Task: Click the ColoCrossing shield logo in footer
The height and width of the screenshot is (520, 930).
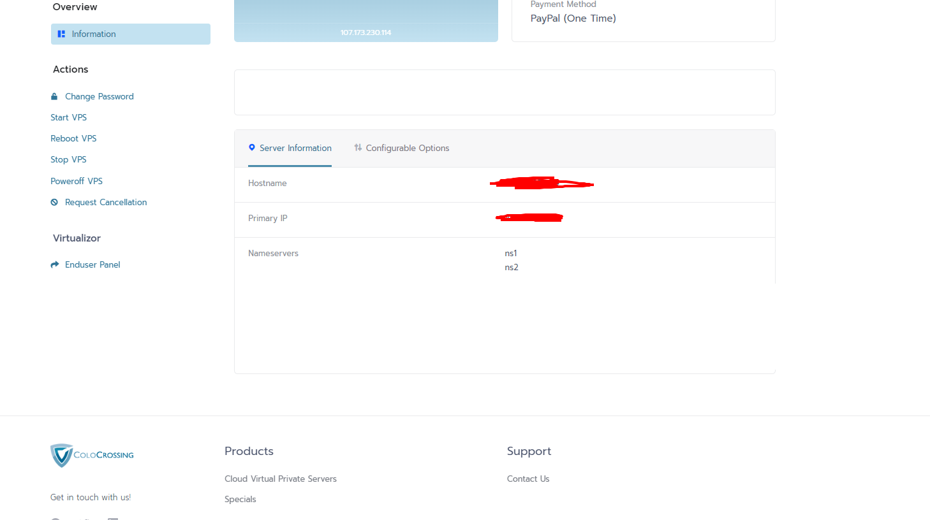Action: (x=62, y=455)
